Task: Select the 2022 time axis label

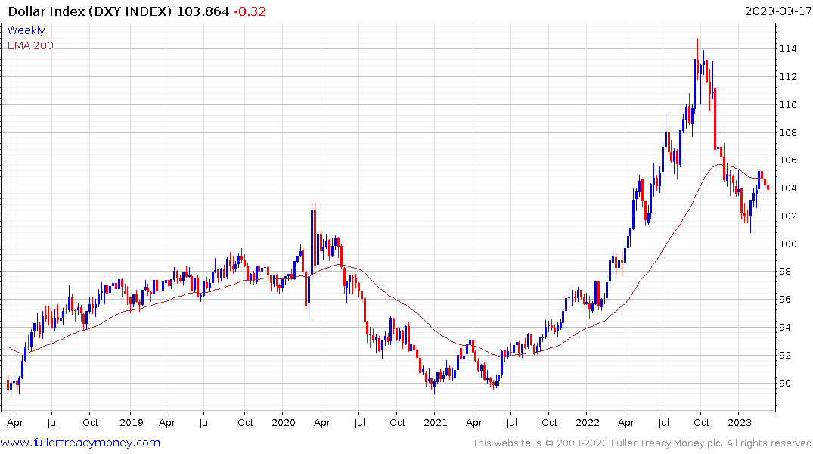Action: [x=588, y=422]
